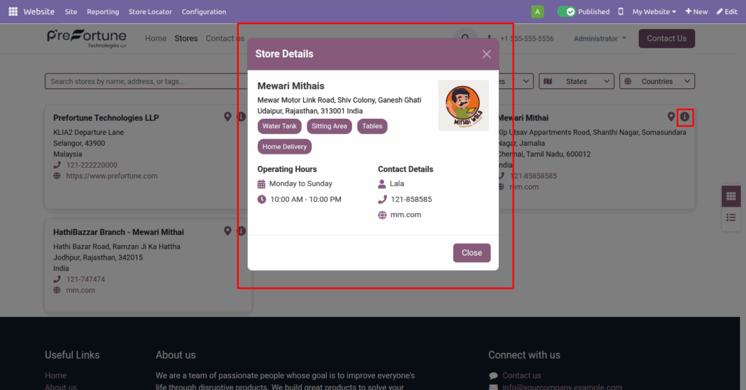Click the Countries globe icon
746x390 pixels.
click(x=628, y=82)
